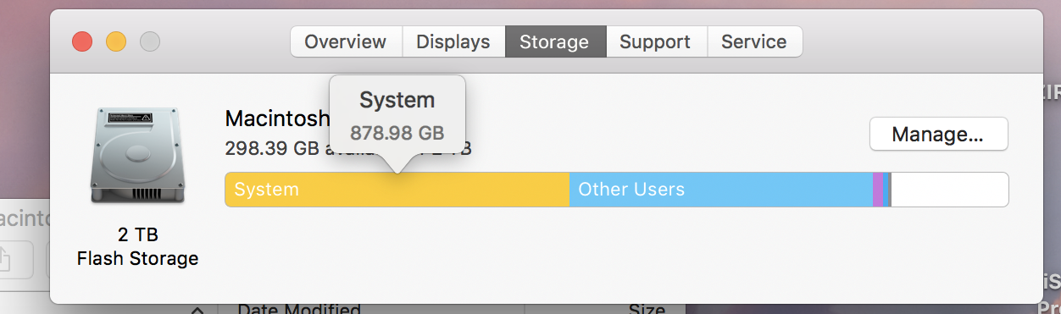Click the 2 TB Flash Storage label
Viewport: 1061px width, 314px height.
[137, 246]
